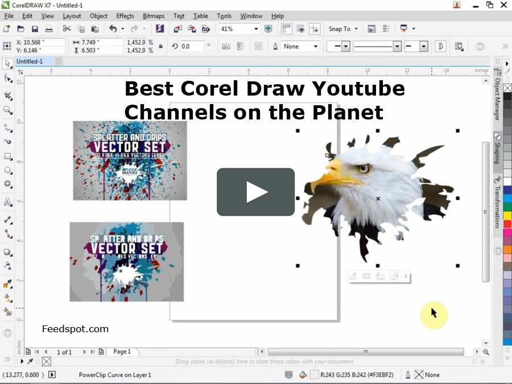Viewport: 512px width, 384px height.
Task: Open the File menu
Action: point(9,16)
